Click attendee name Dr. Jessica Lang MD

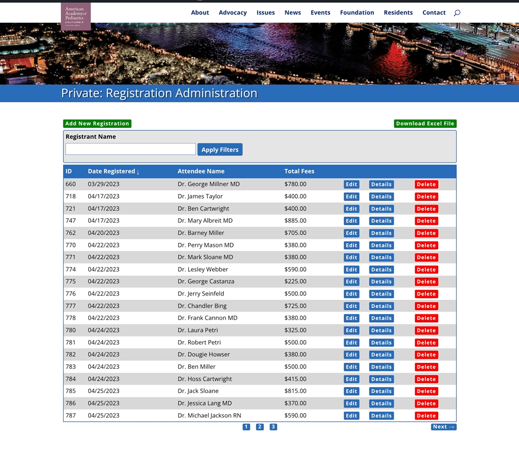click(204, 403)
